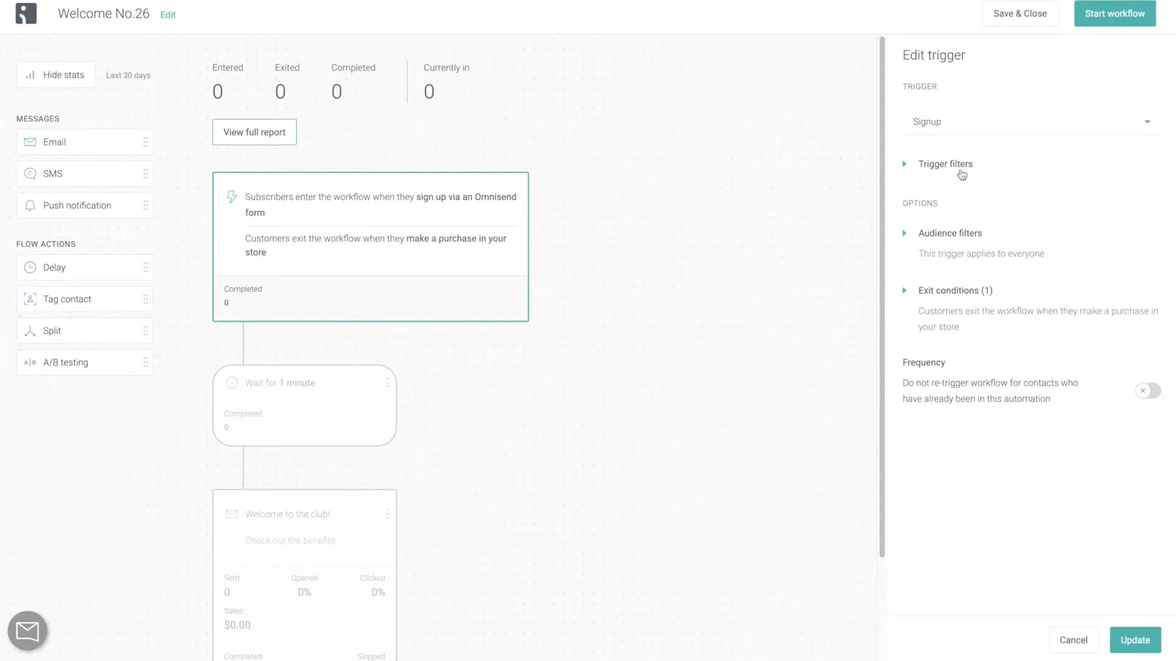Click the Start workflow button
This screenshot has height=661, width=1176.
click(x=1114, y=13)
